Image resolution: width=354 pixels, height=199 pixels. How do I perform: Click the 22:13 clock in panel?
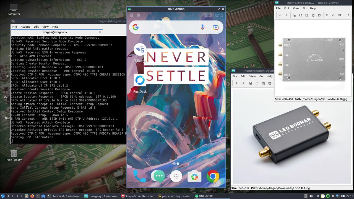350,196
